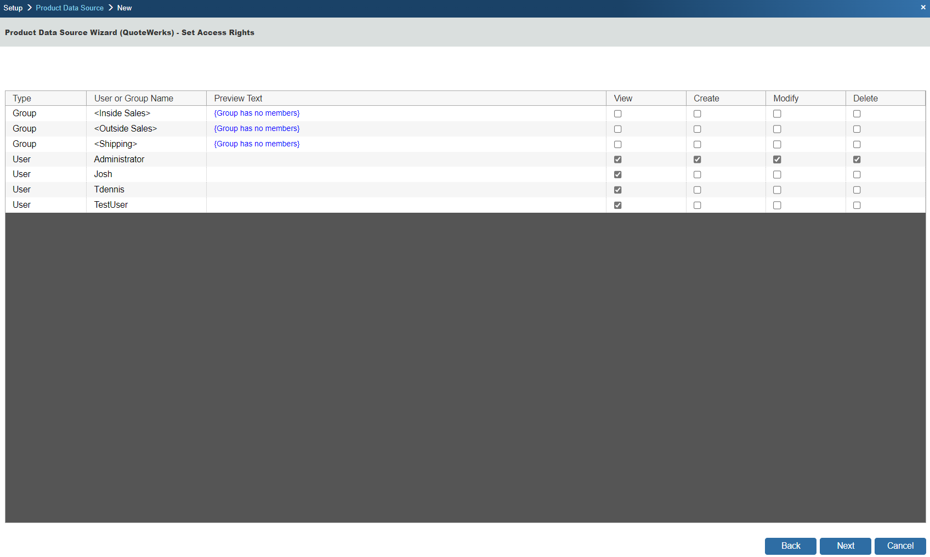930x557 pixels.
Task: Enable Create right for Outside Sales group
Action: point(697,129)
